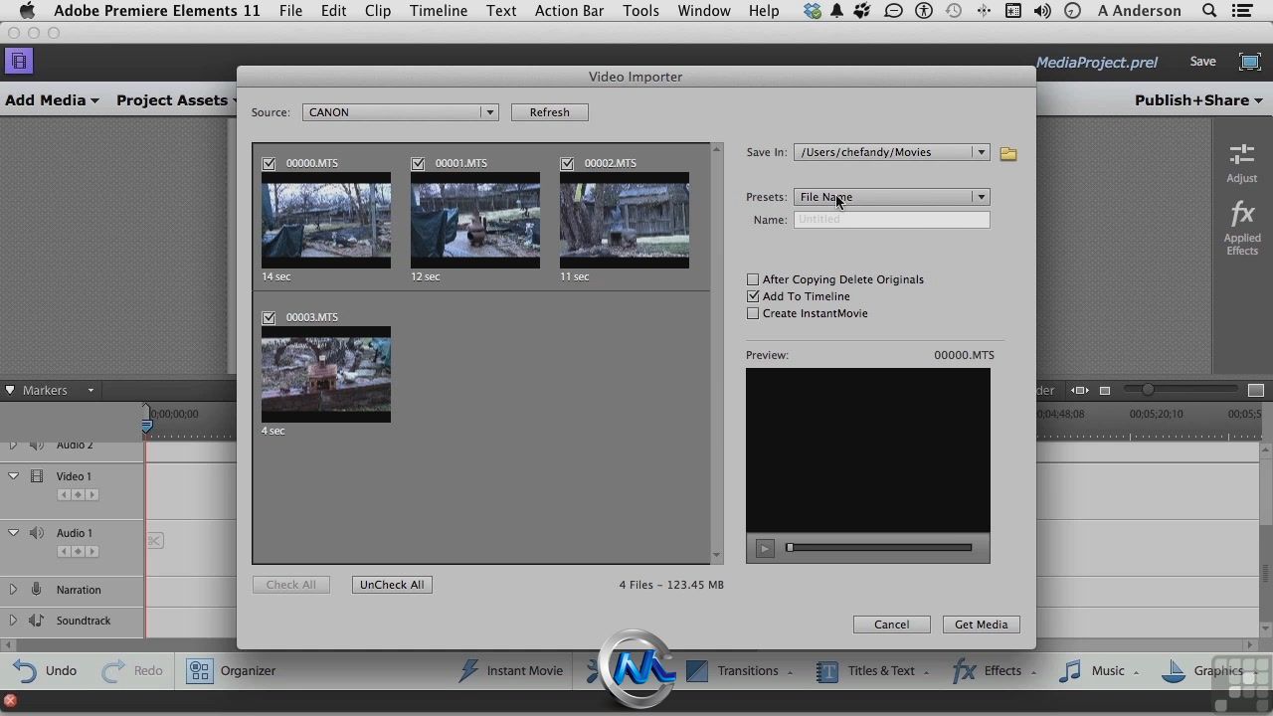Viewport: 1273px width, 716px height.
Task: Open the Organizer
Action: (x=231, y=671)
